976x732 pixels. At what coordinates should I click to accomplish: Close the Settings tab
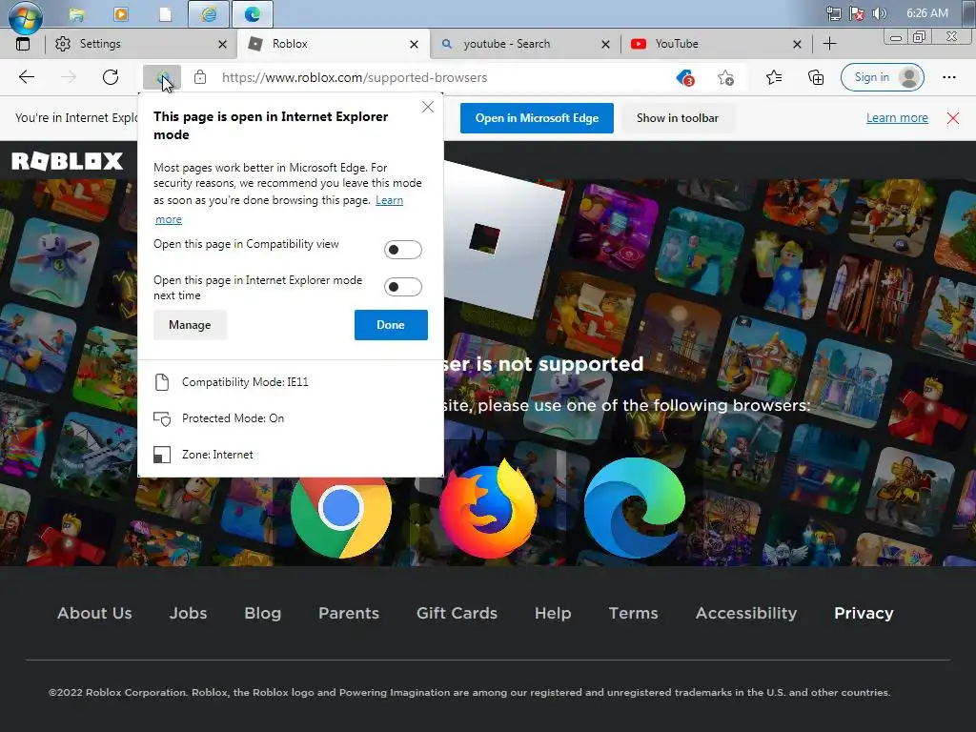pos(222,44)
